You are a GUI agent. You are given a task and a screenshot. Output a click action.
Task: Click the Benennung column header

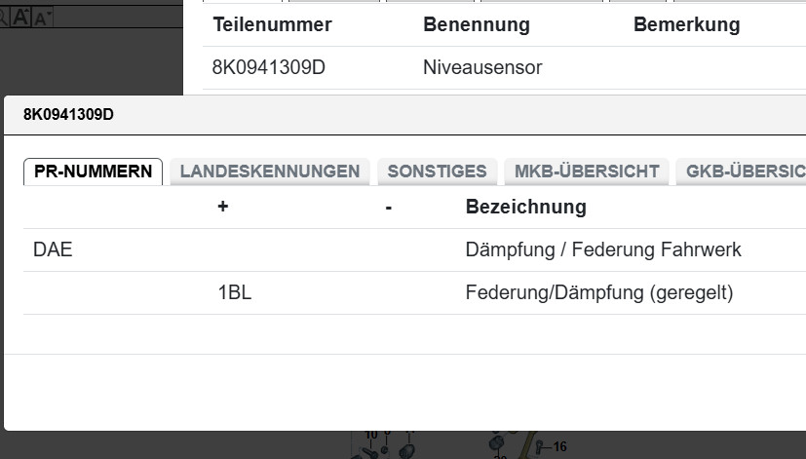coord(476,24)
